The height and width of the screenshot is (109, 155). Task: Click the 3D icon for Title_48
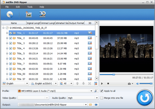(x=90, y=69)
